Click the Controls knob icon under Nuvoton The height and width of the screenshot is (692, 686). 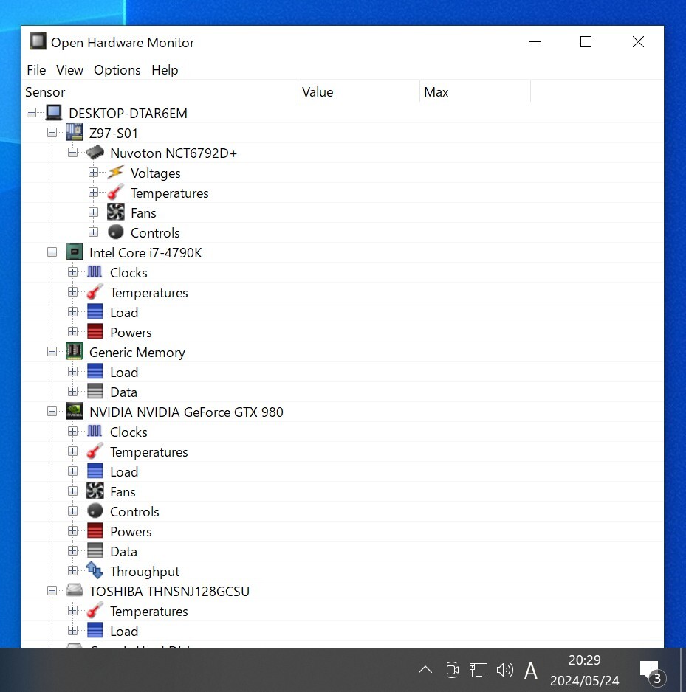click(x=116, y=232)
